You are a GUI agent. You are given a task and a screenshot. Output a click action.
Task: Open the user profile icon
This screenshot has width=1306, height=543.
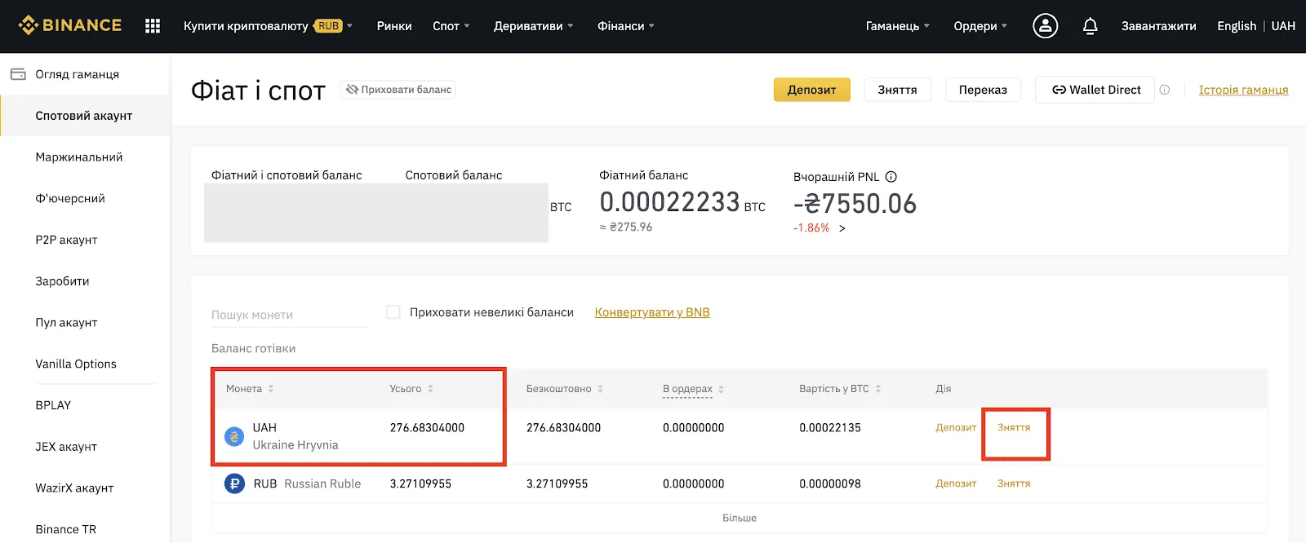pos(1045,26)
